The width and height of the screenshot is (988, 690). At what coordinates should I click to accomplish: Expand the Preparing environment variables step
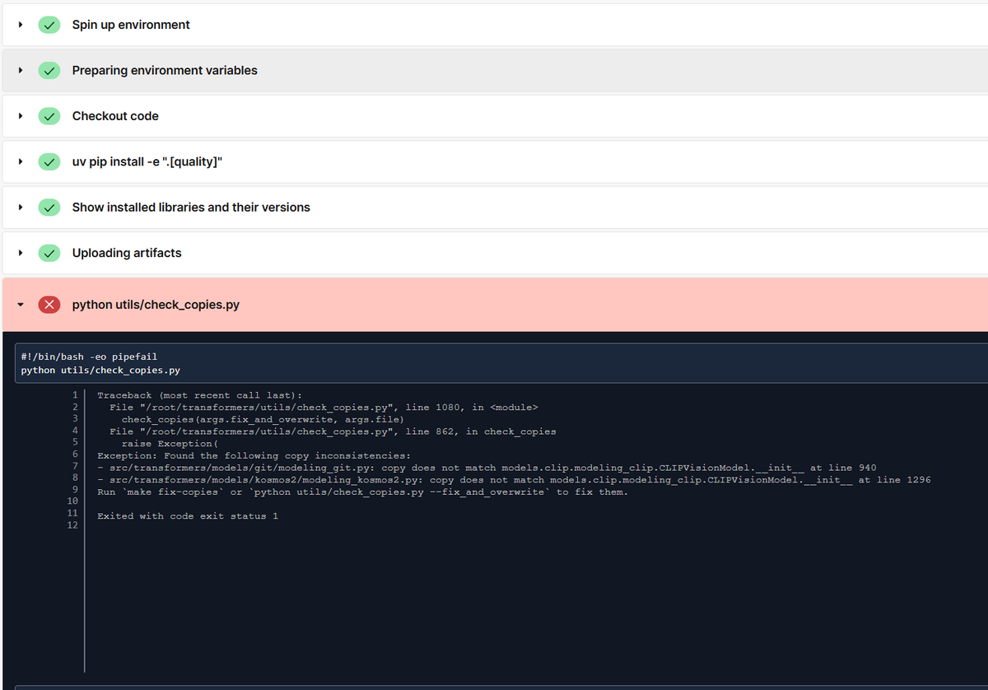[20, 71]
